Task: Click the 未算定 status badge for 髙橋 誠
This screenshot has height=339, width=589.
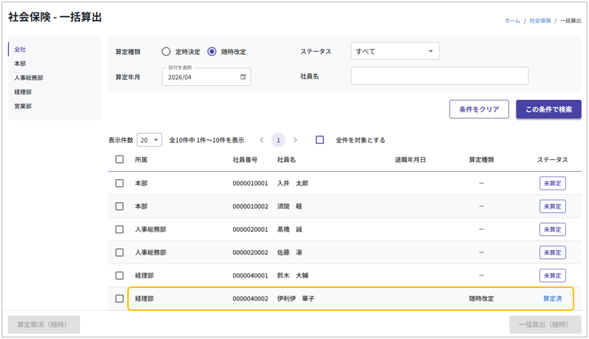Action: tap(552, 229)
